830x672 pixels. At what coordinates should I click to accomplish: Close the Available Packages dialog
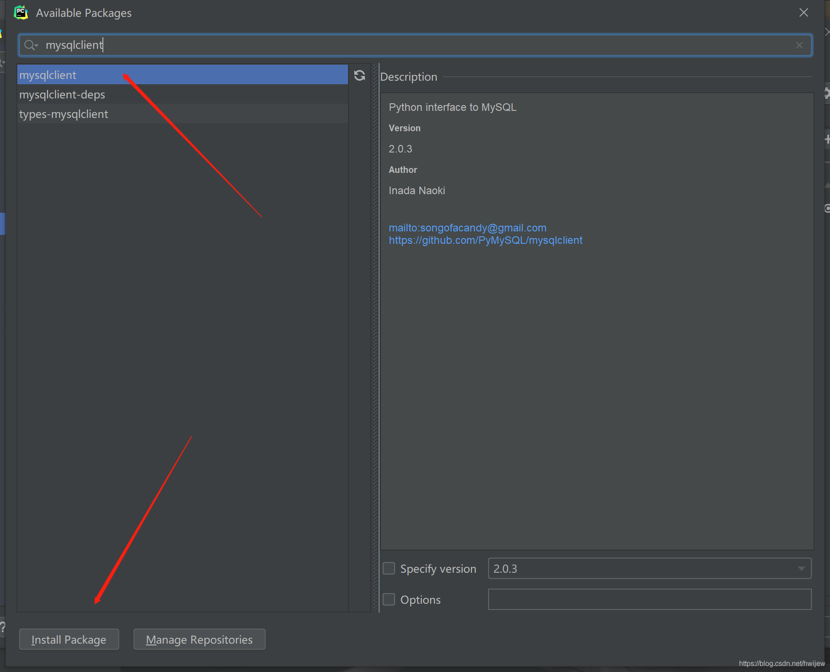(804, 13)
